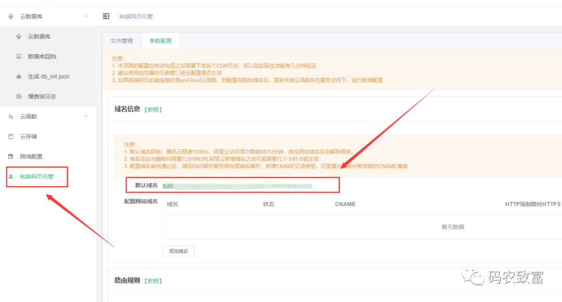Switch to the 文件管理 tab
Image resolution: width=562 pixels, height=302 pixels.
pyautogui.click(x=121, y=40)
